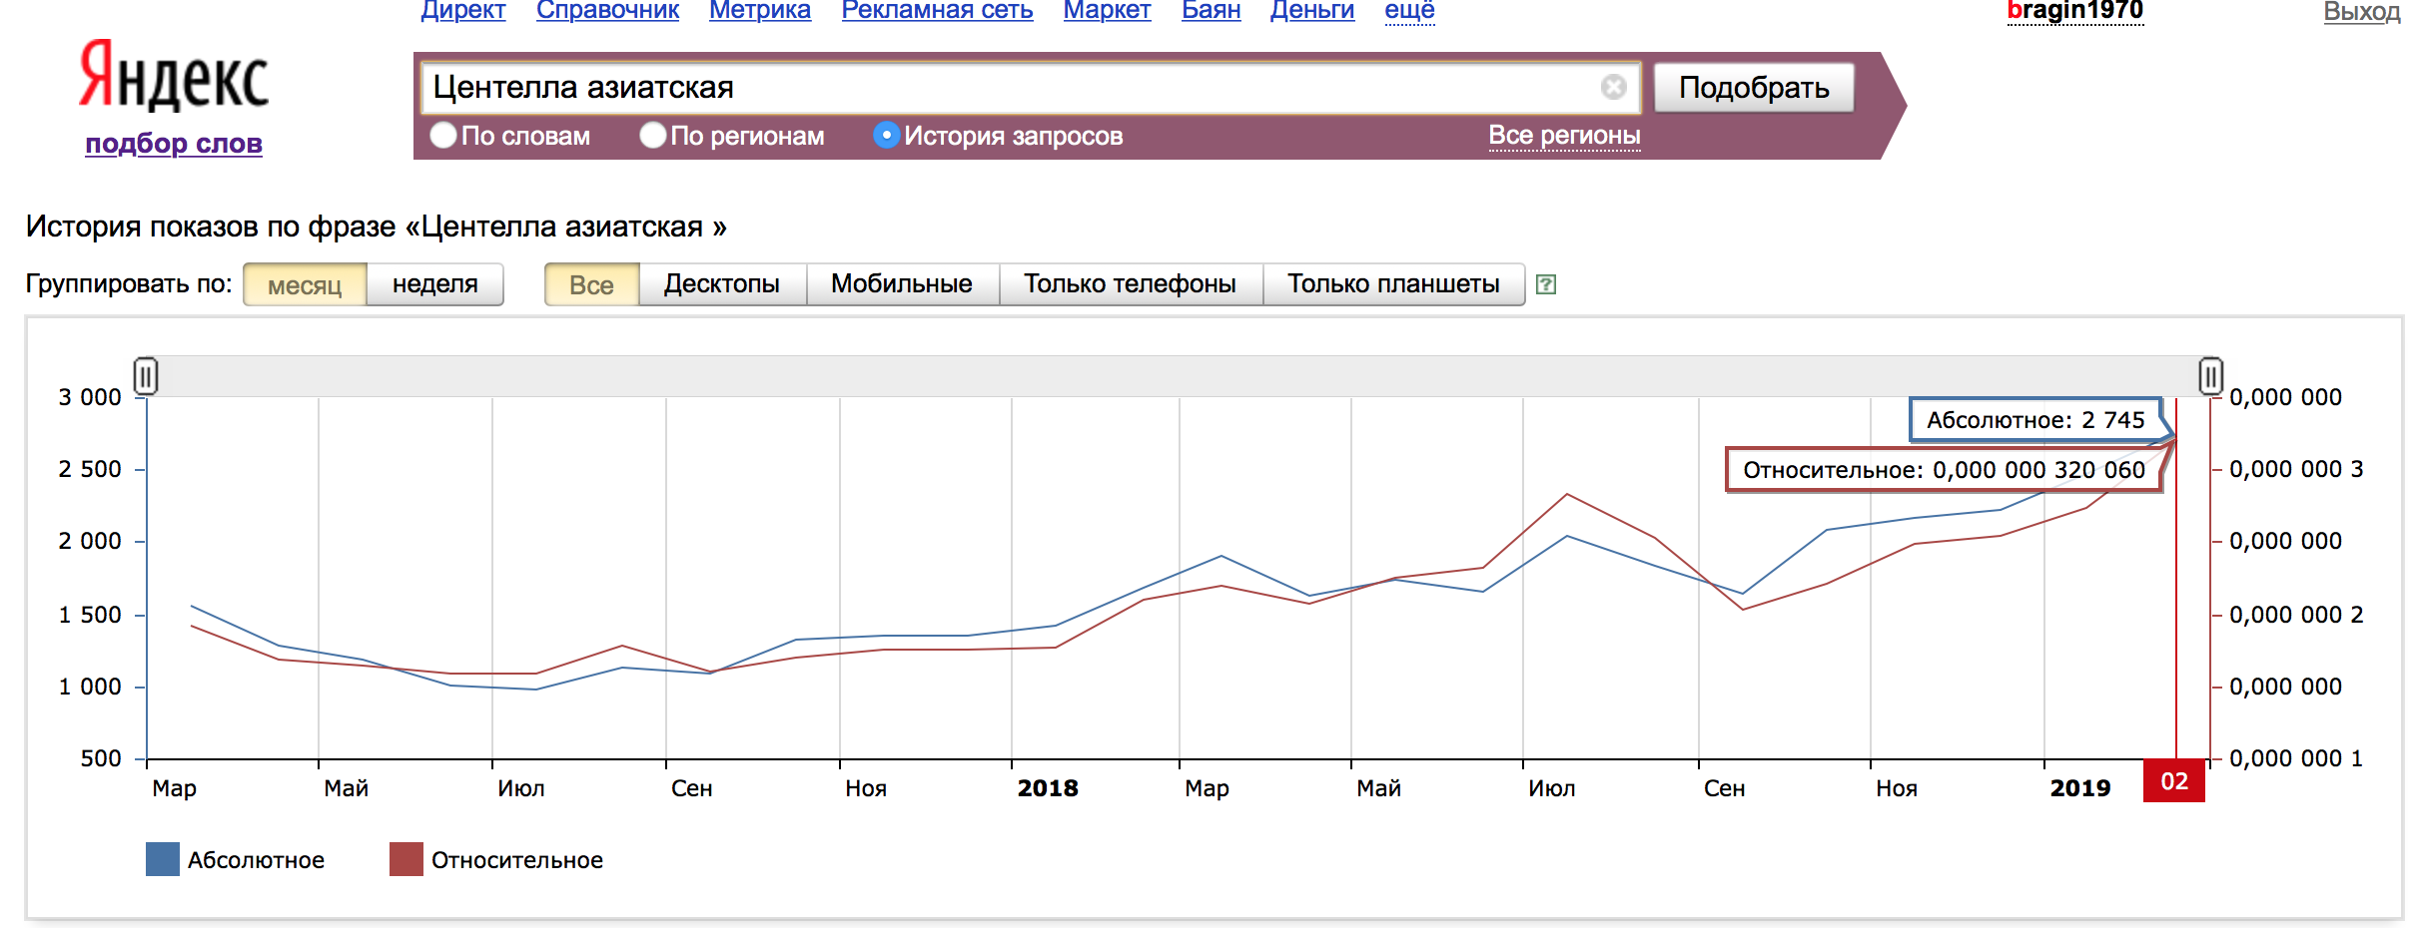The height and width of the screenshot is (928, 2431).
Task: Open the Директ link
Action: click(462, 11)
